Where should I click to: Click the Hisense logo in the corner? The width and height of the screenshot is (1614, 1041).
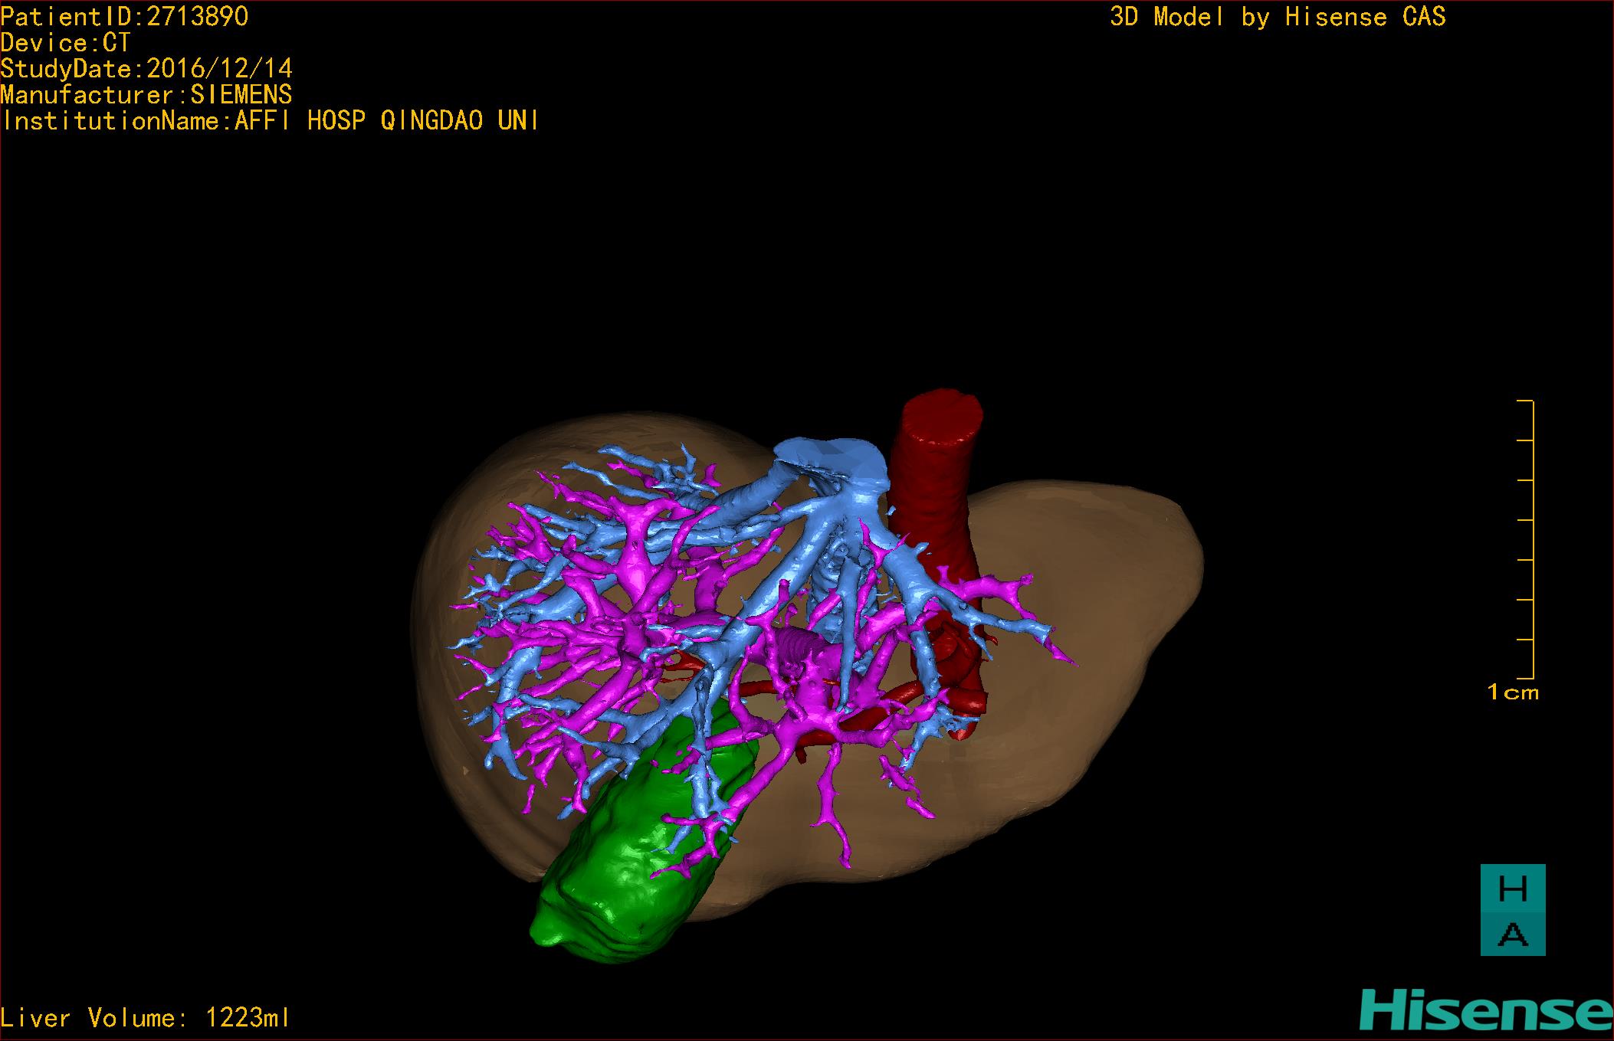[1486, 1010]
